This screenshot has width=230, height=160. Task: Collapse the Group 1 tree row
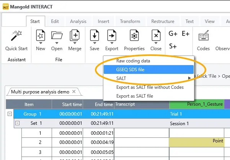10,114
